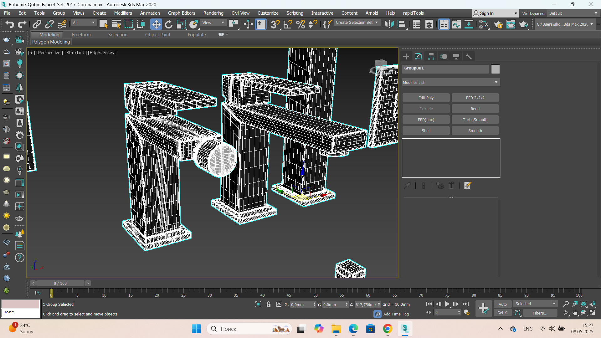This screenshot has height=338, width=601.
Task: Toggle the Selection Lock padlock
Action: (269, 304)
